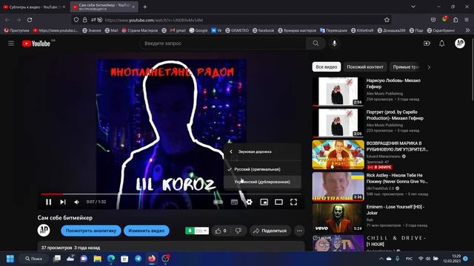The height and width of the screenshot is (266, 474).
Task: Open Портрет (prod. by Capello Production) video title
Action: [395, 115]
